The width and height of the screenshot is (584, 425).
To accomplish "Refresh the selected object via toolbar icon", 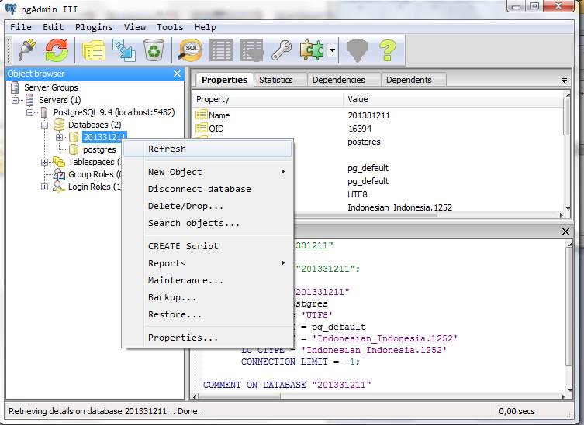I will click(x=57, y=50).
